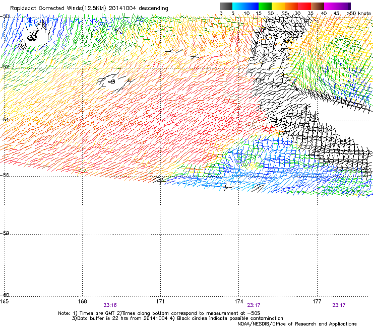373x327 pixels.
Task: Click the magenta 40–45 knots legend segment
Action: tap(331, 6)
